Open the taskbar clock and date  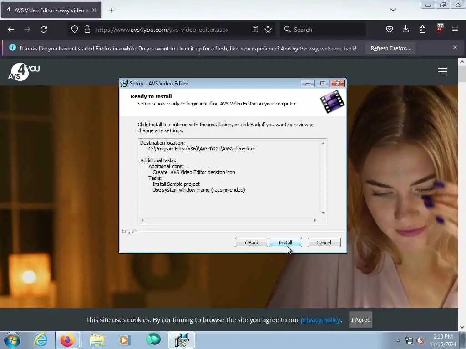coord(443,340)
